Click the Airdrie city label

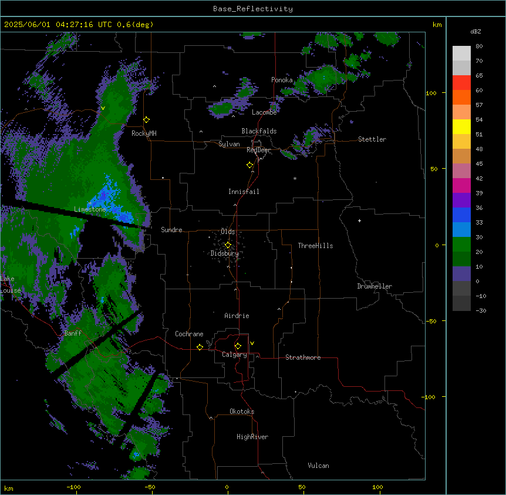click(237, 316)
